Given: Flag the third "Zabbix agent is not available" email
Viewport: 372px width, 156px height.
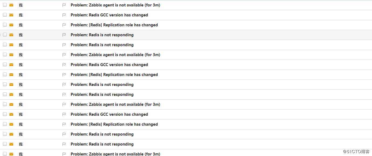Looking at the screenshot, I should [64, 104].
